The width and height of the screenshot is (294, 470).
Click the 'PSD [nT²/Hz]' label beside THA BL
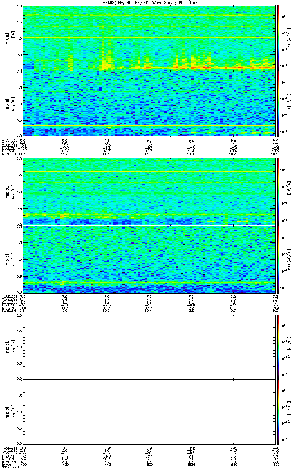[x=289, y=38]
